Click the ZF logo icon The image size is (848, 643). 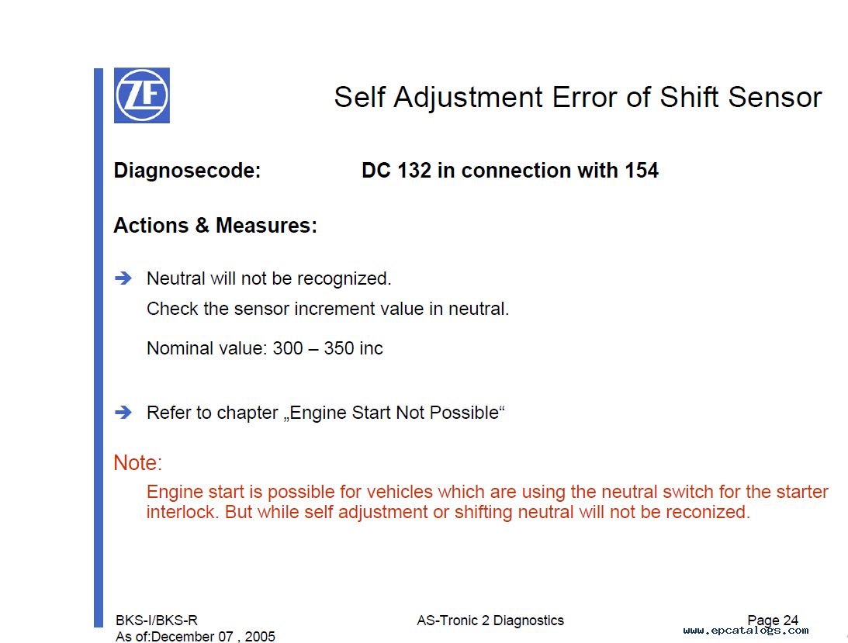(142, 95)
